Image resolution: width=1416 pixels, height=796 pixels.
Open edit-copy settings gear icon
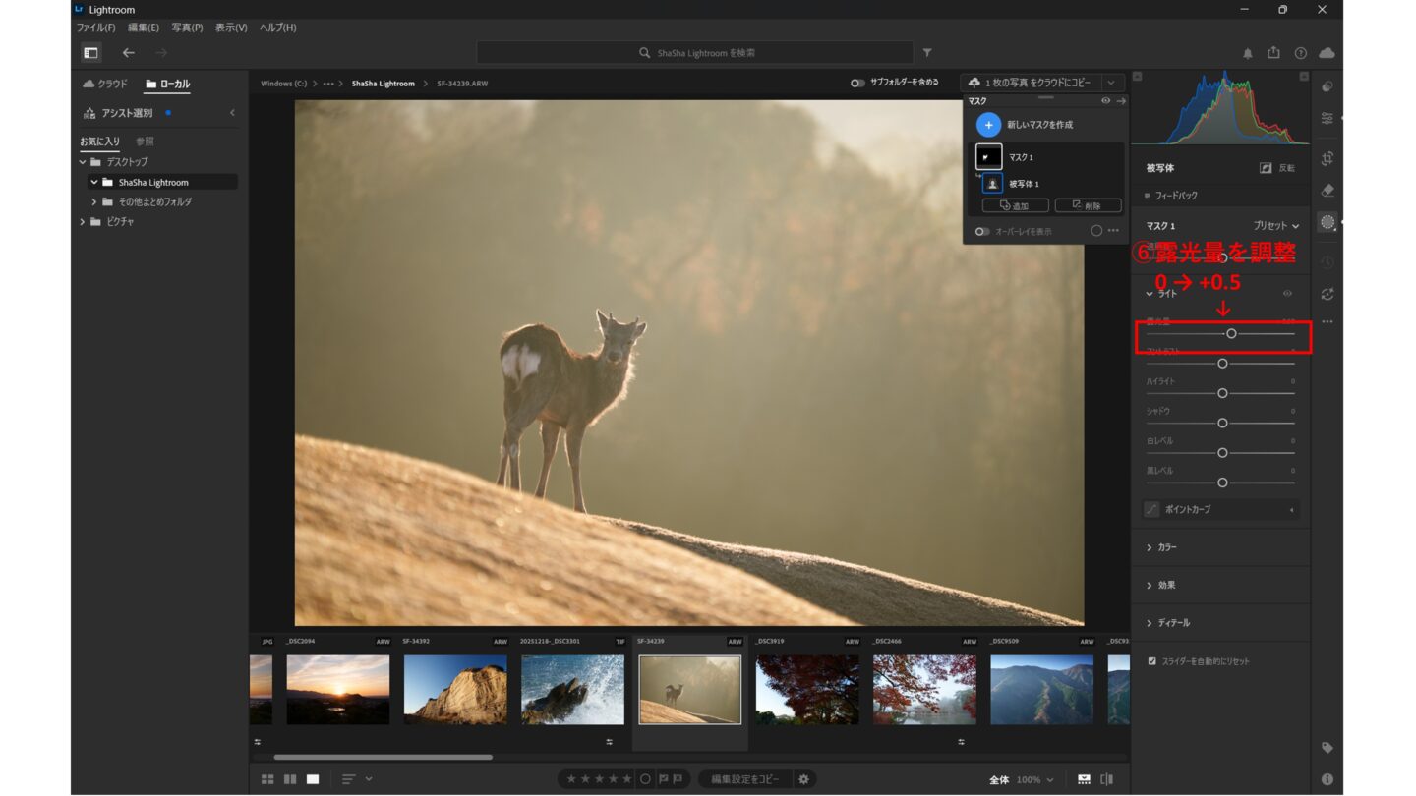click(x=803, y=779)
